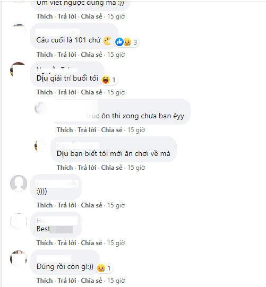Click the 15 giờ timestamp under the Best comment
The height and width of the screenshot is (287, 266).
tap(116, 243)
